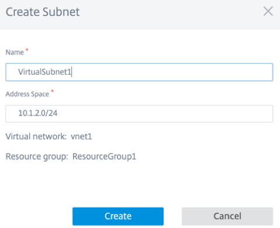The height and width of the screenshot is (228, 280).
Task: Click the Create Subnet dialog title
Action: tap(43, 12)
